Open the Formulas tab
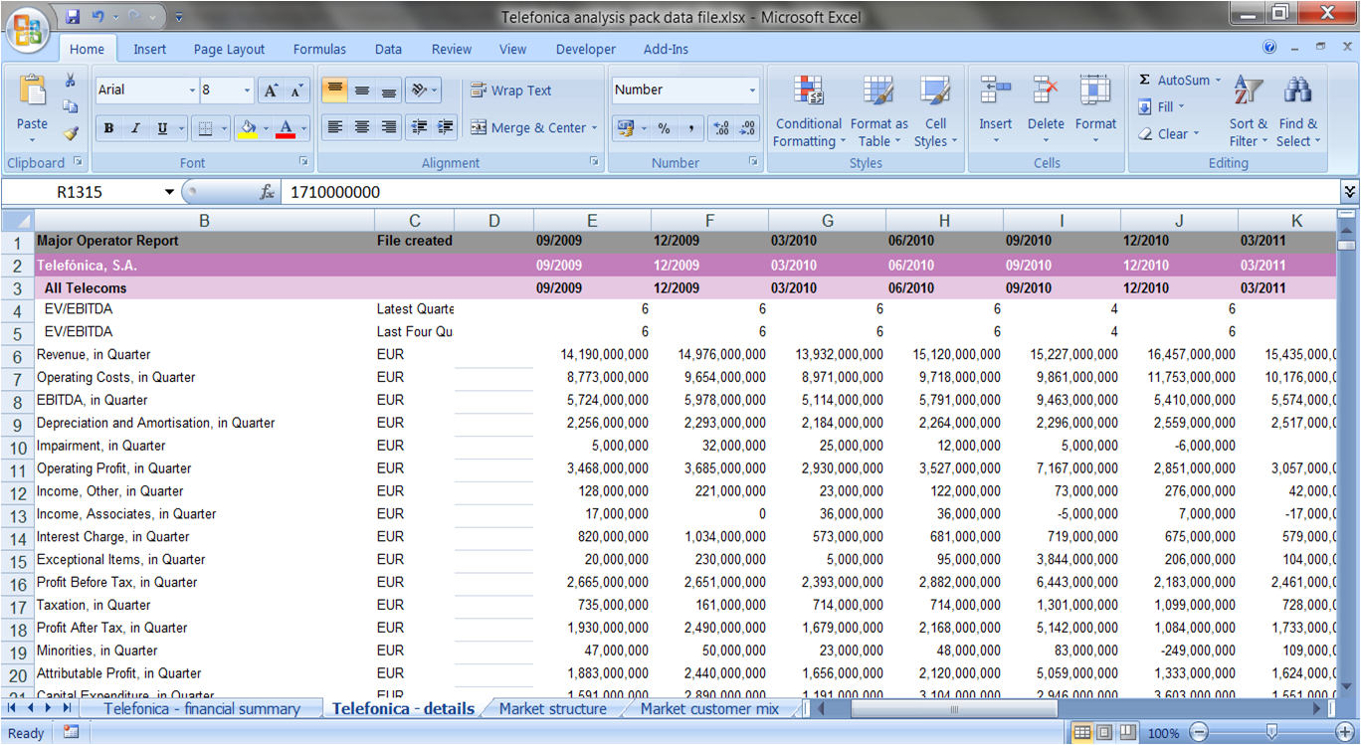The height and width of the screenshot is (745, 1361). click(x=319, y=49)
